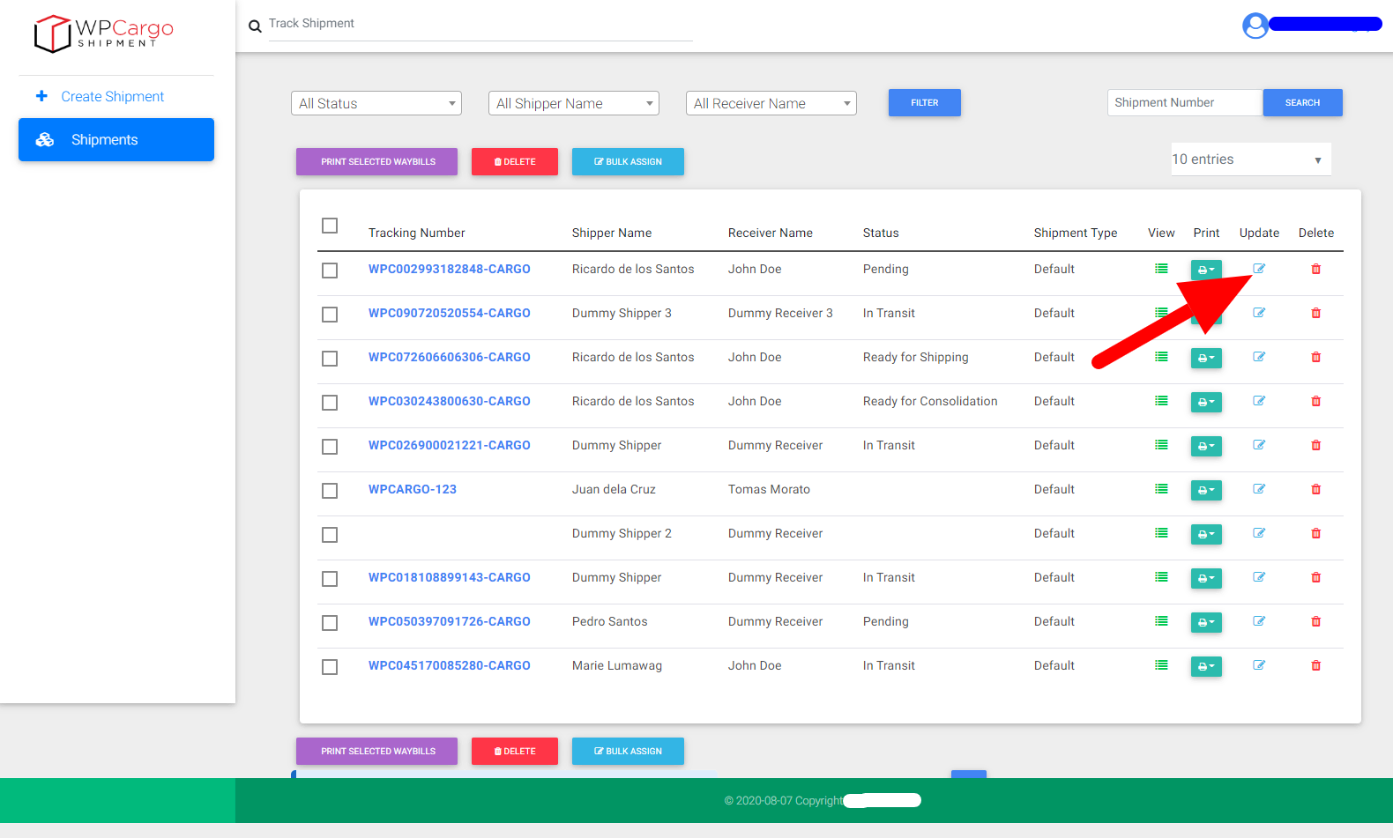1393x838 pixels.
Task: Open print menu for WPC030243800630-CARGO row
Action: point(1205,402)
